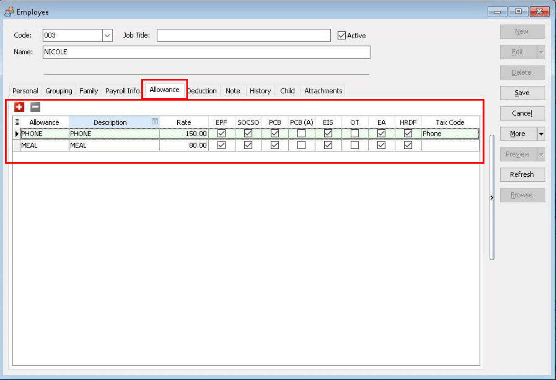The height and width of the screenshot is (380, 556).
Task: Click the Refresh button
Action: [x=522, y=174]
